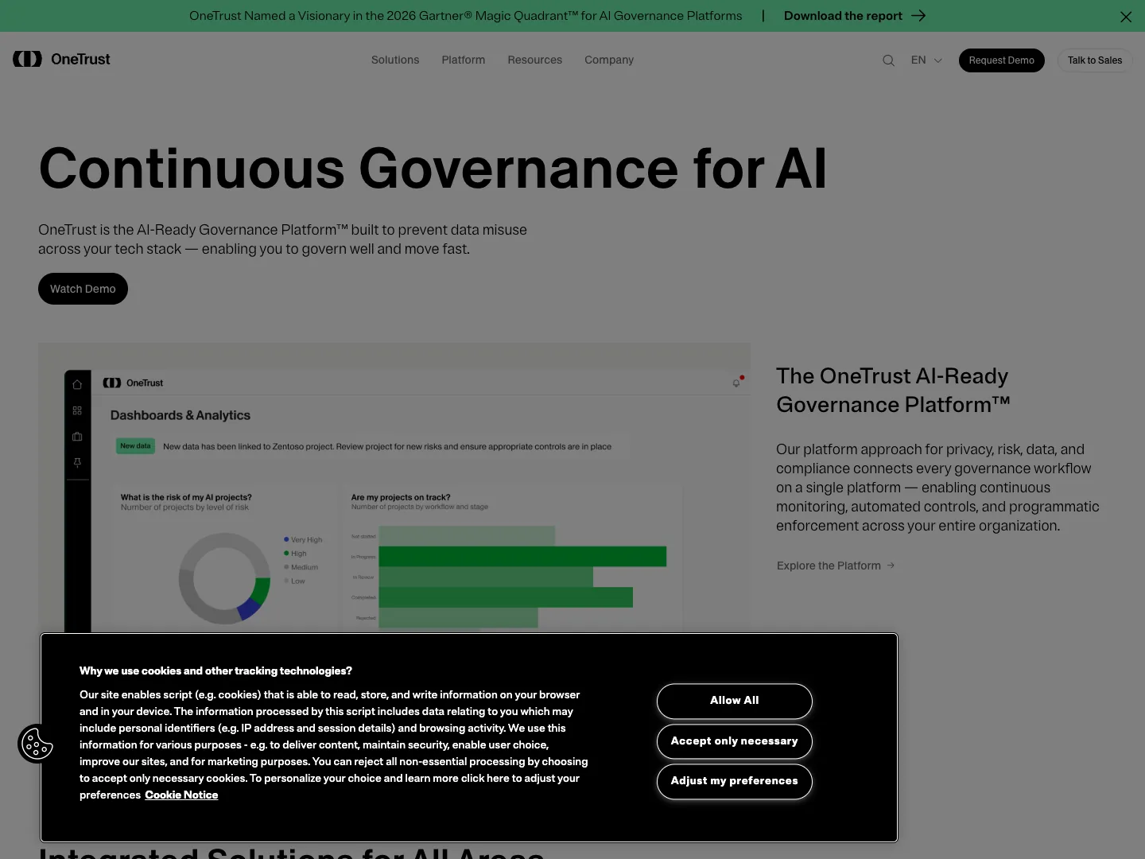
Task: Click the risk donut chart
Action: click(x=225, y=578)
